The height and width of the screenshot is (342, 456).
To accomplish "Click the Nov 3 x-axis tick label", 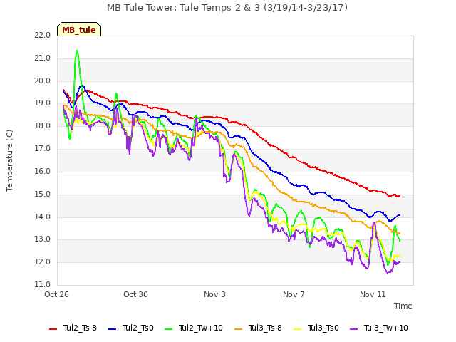I will click(214, 294).
